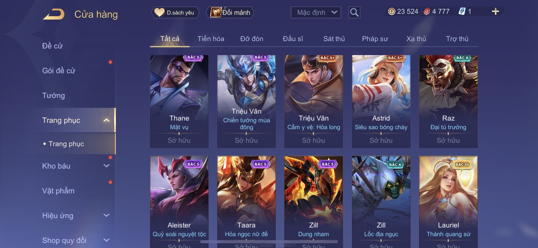The image size is (538, 248).
Task: Click the blue voucher ticket icon
Action: point(462,11)
